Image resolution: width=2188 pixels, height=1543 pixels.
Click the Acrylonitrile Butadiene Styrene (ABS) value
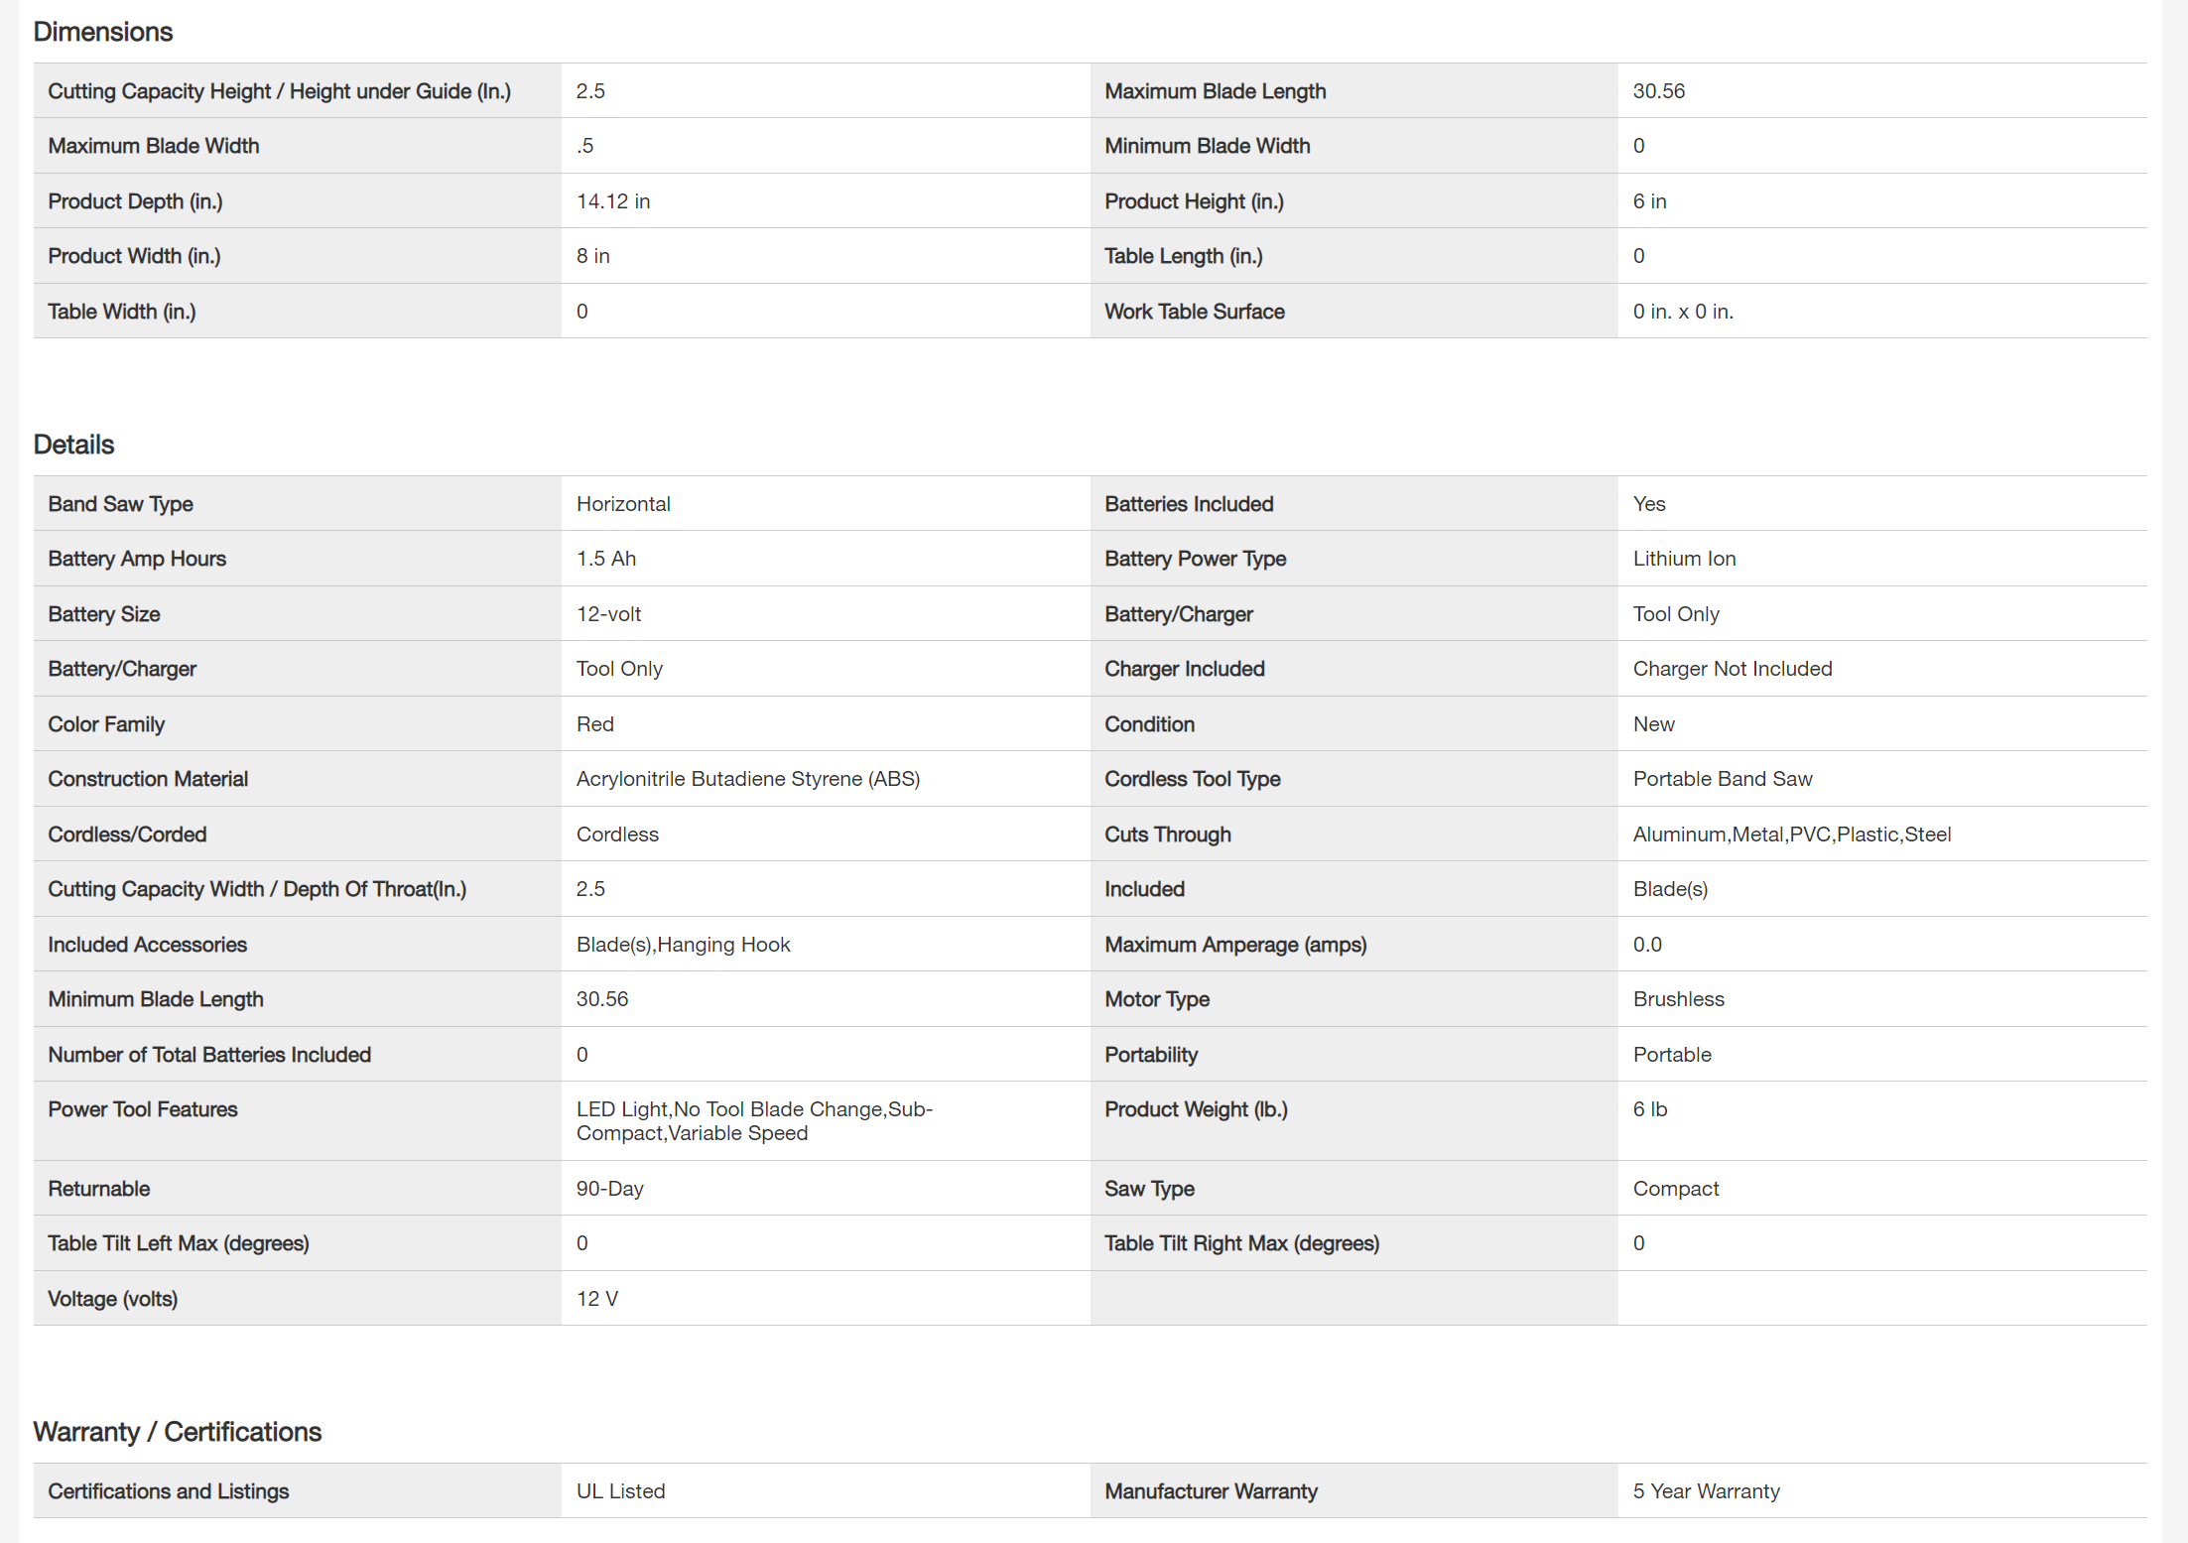tap(748, 779)
